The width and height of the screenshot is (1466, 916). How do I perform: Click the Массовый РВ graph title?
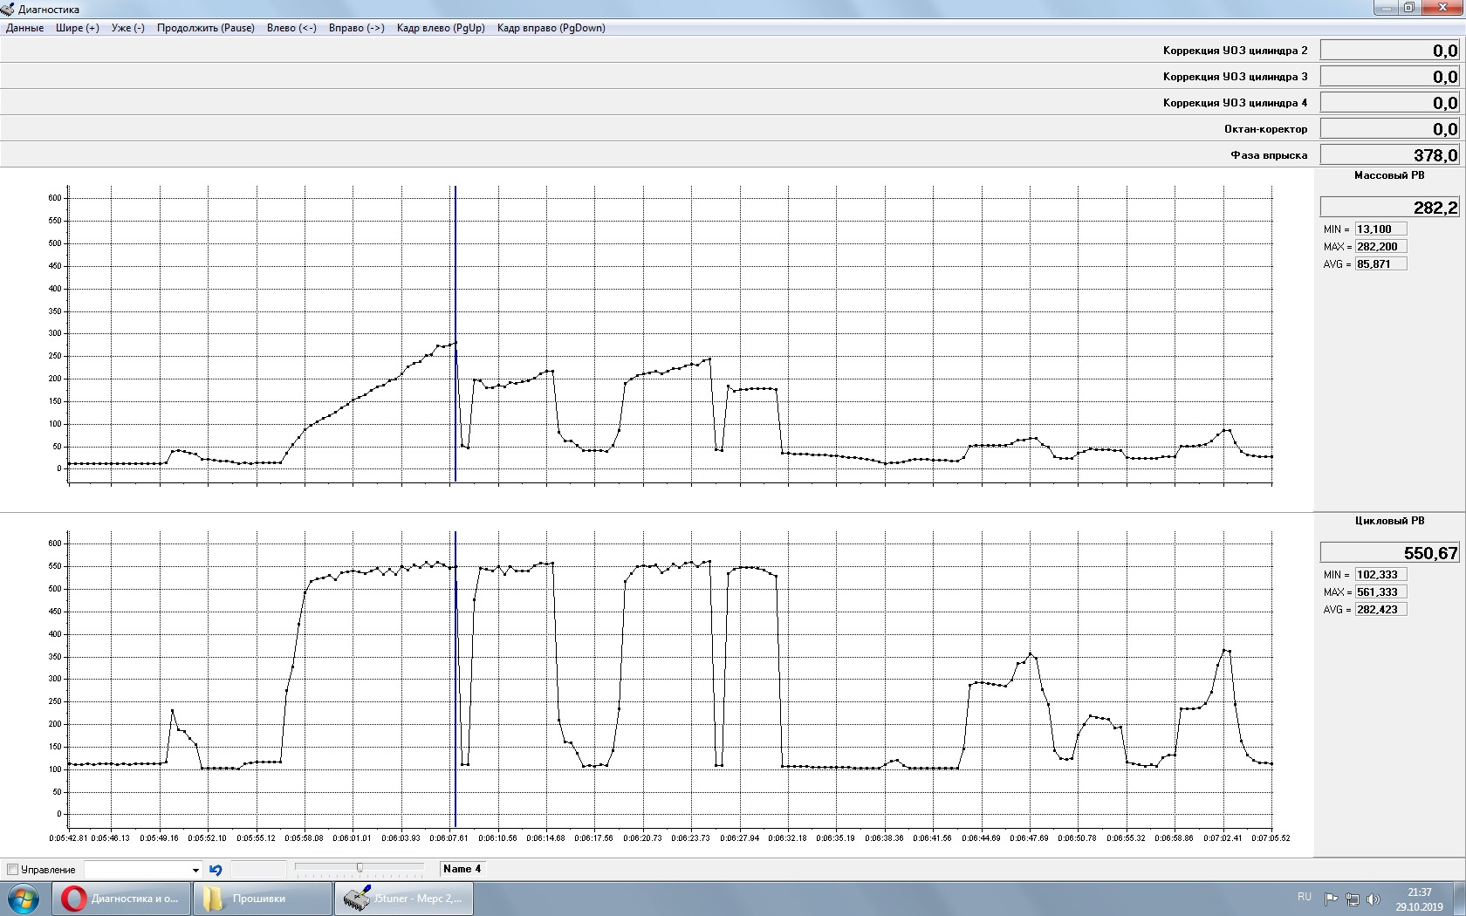point(1389,175)
